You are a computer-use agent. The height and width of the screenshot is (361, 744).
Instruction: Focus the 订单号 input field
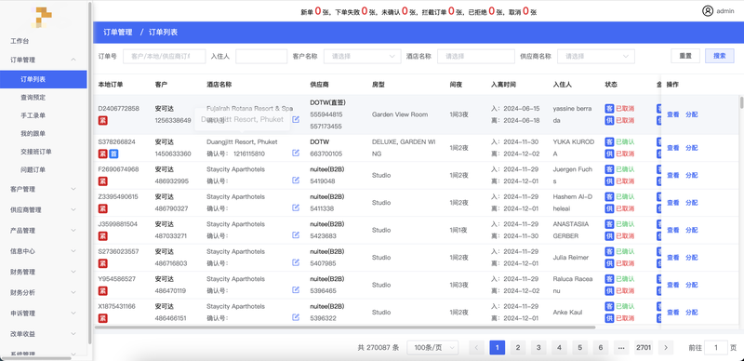pyautogui.click(x=165, y=56)
